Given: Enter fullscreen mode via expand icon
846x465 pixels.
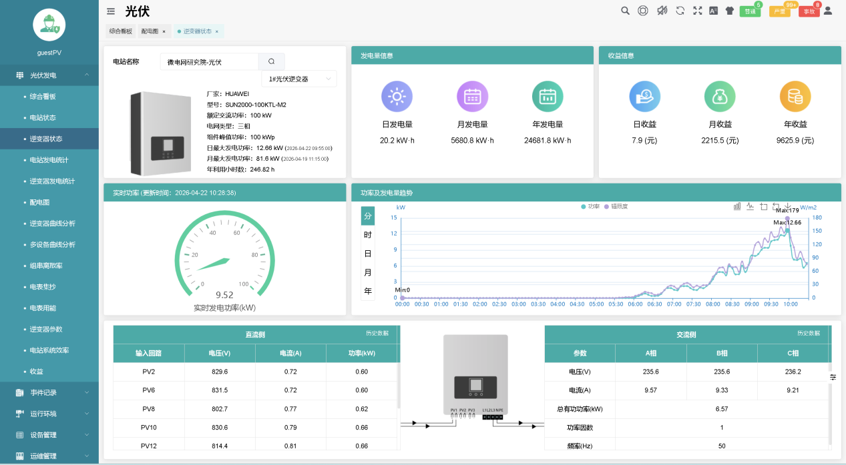Looking at the screenshot, I should [x=698, y=11].
